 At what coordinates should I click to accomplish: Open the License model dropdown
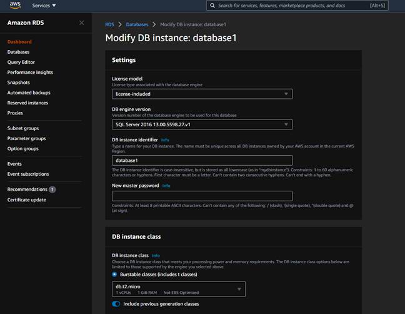202,94
